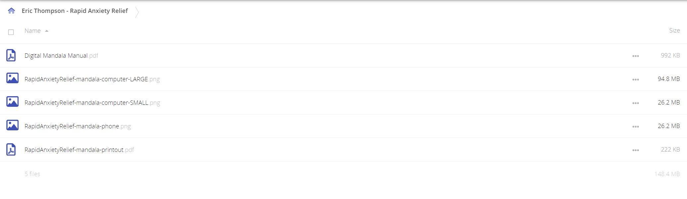Viewport: 687px width, 199px height.
Task: Open more actions for Digital Mandala Manual
Action: [635, 56]
